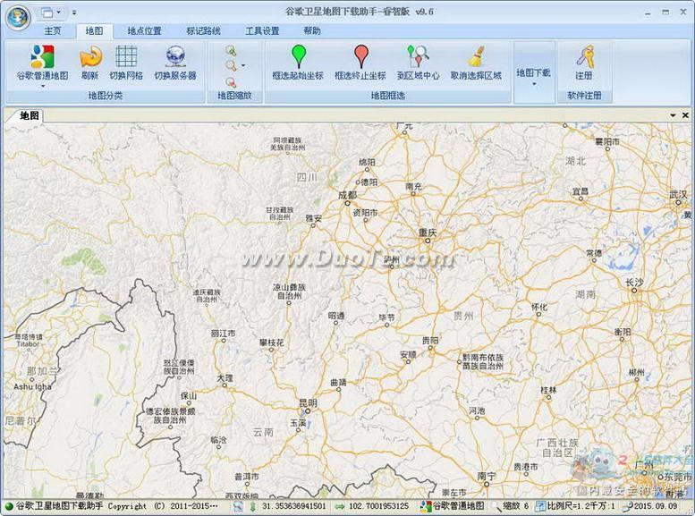Click status bar map search icon
Image resolution: width=695 pixels, height=516 pixels.
click(x=238, y=506)
